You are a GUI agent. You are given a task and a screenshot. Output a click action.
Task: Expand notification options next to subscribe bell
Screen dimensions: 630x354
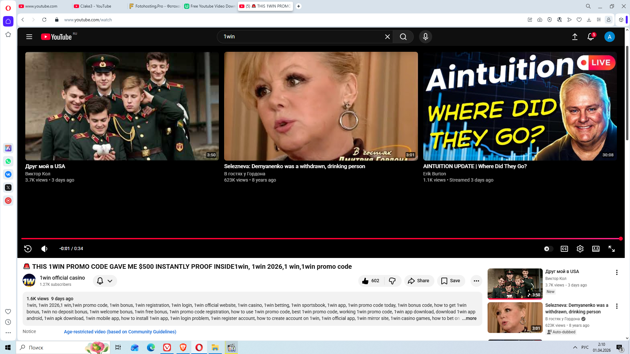pyautogui.click(x=110, y=281)
